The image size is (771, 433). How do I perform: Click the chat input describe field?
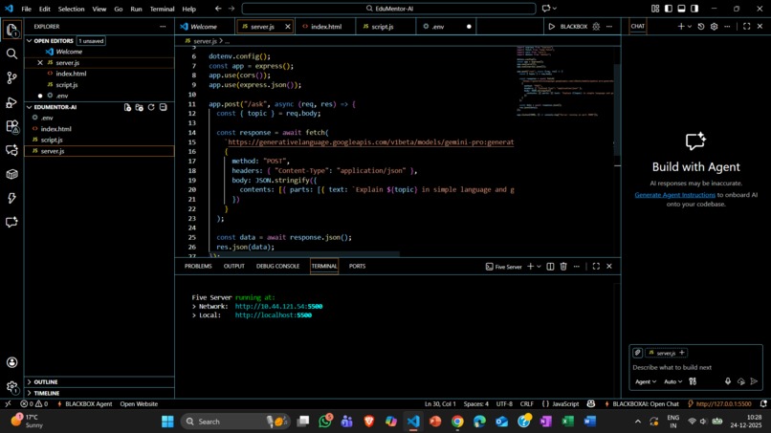[695, 368]
